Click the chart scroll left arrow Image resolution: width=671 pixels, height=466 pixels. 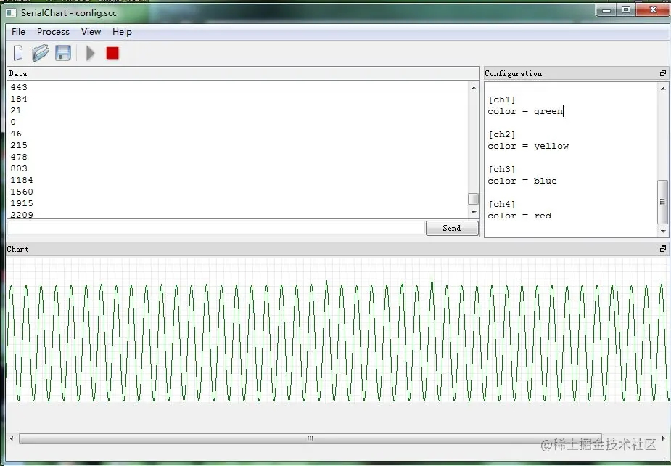point(12,438)
